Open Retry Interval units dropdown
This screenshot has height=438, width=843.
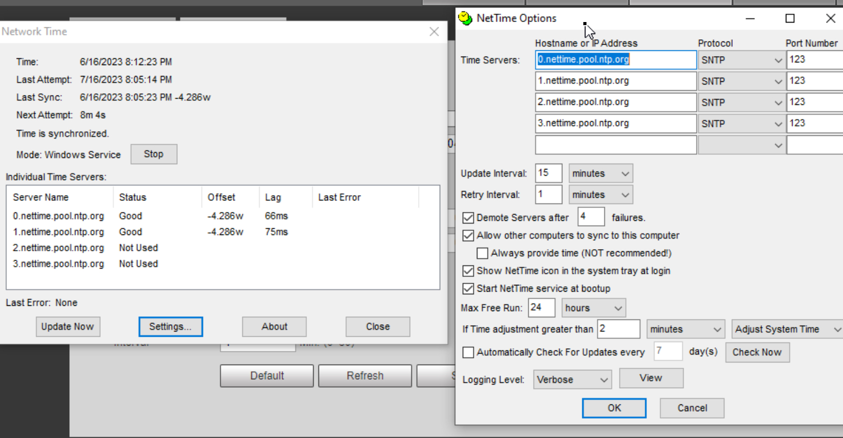click(601, 195)
